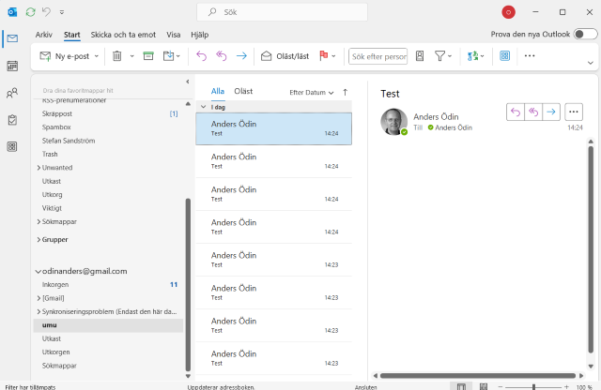This screenshot has width=601, height=390.
Task: Click the reading pane horizontal scrollbar
Action: tap(478, 376)
